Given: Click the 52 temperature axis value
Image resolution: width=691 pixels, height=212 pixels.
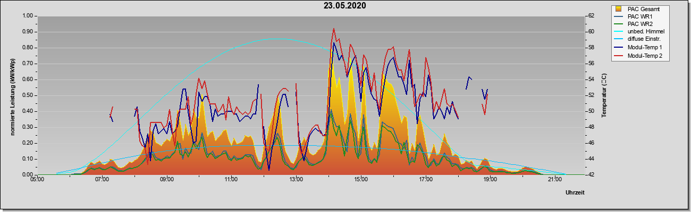Looking at the screenshot, I should (x=591, y=95).
